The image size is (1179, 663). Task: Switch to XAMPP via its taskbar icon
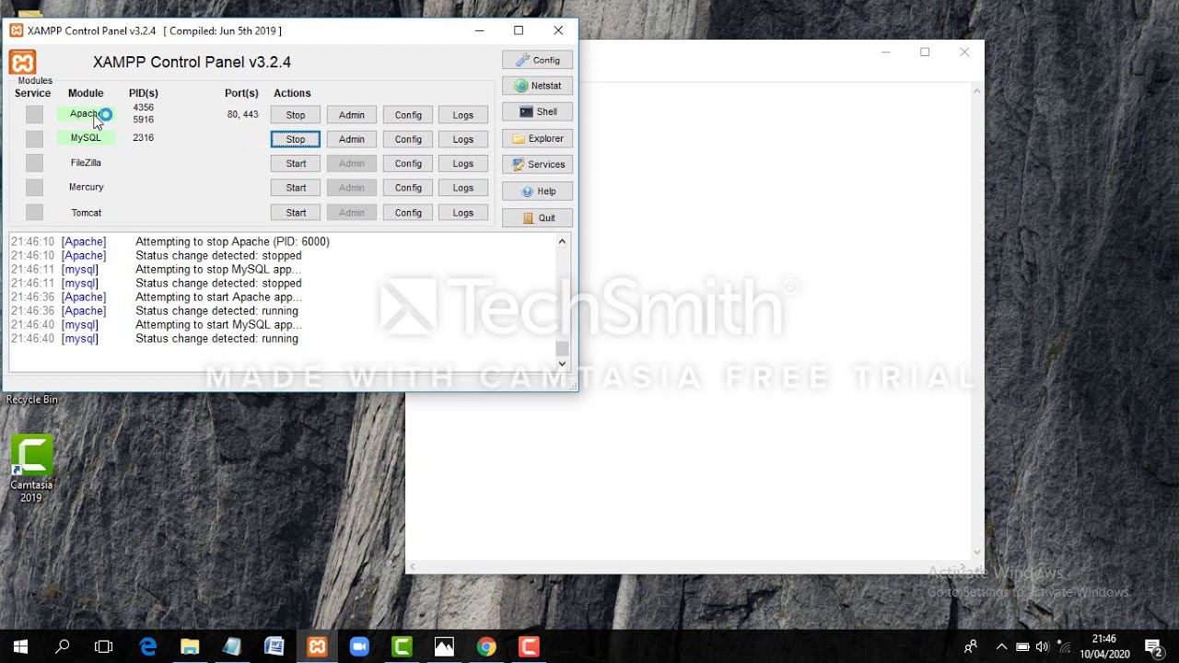(317, 646)
